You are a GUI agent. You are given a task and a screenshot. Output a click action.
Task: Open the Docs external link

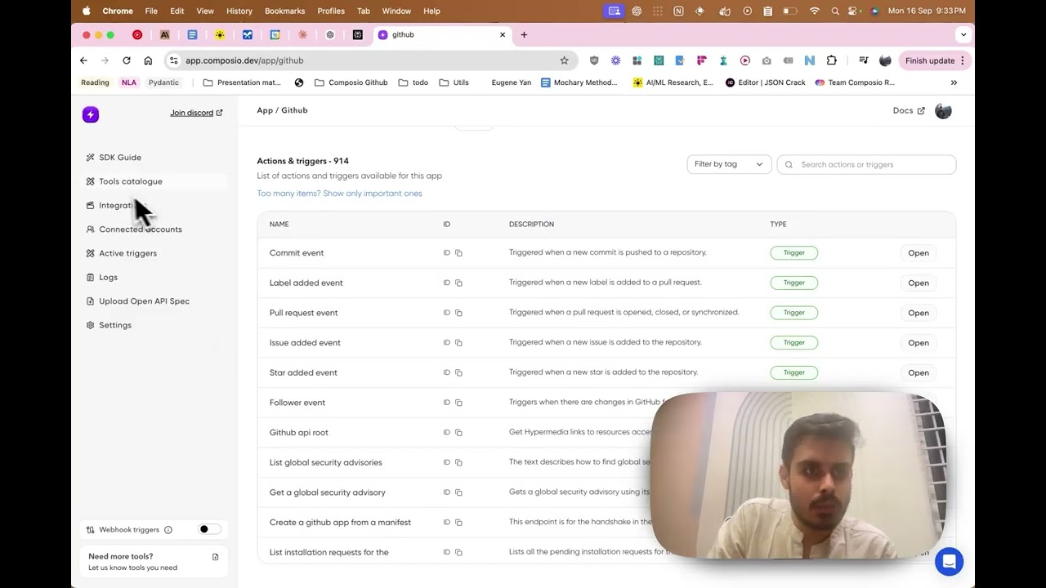click(908, 111)
